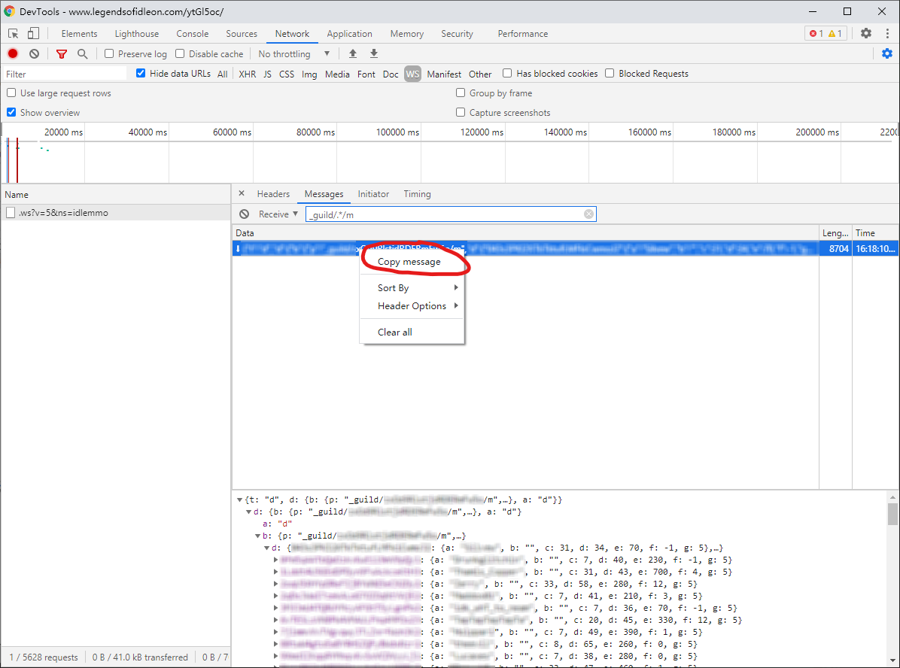
Task: Switch to the Console panel tab
Action: (x=193, y=34)
